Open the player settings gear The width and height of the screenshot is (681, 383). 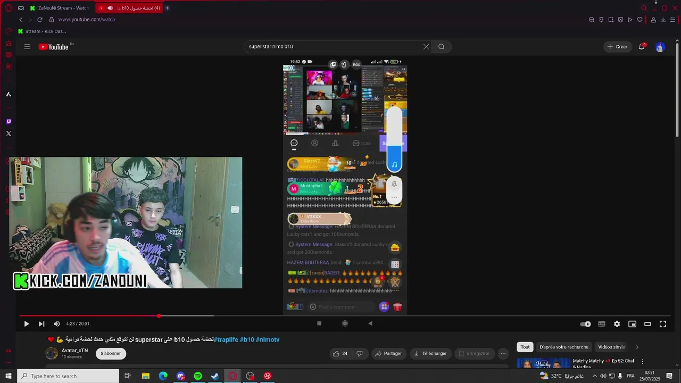617,324
